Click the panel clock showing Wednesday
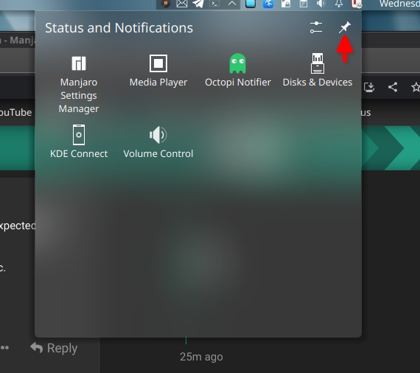The width and height of the screenshot is (420, 373). (x=399, y=4)
